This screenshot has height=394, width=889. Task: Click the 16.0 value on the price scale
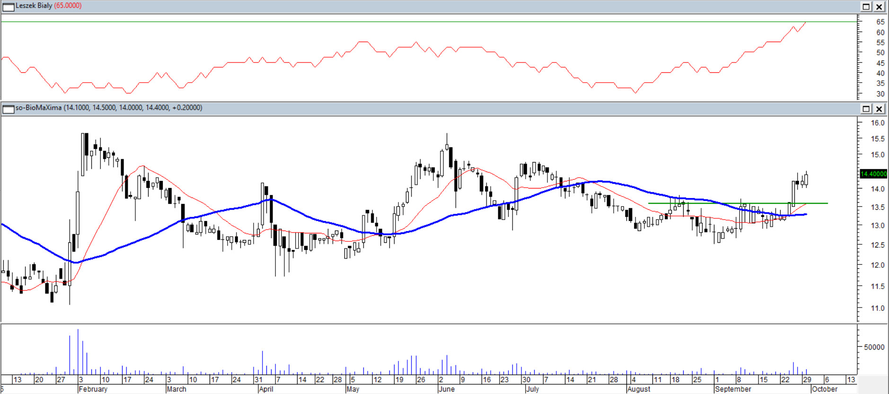coord(878,123)
